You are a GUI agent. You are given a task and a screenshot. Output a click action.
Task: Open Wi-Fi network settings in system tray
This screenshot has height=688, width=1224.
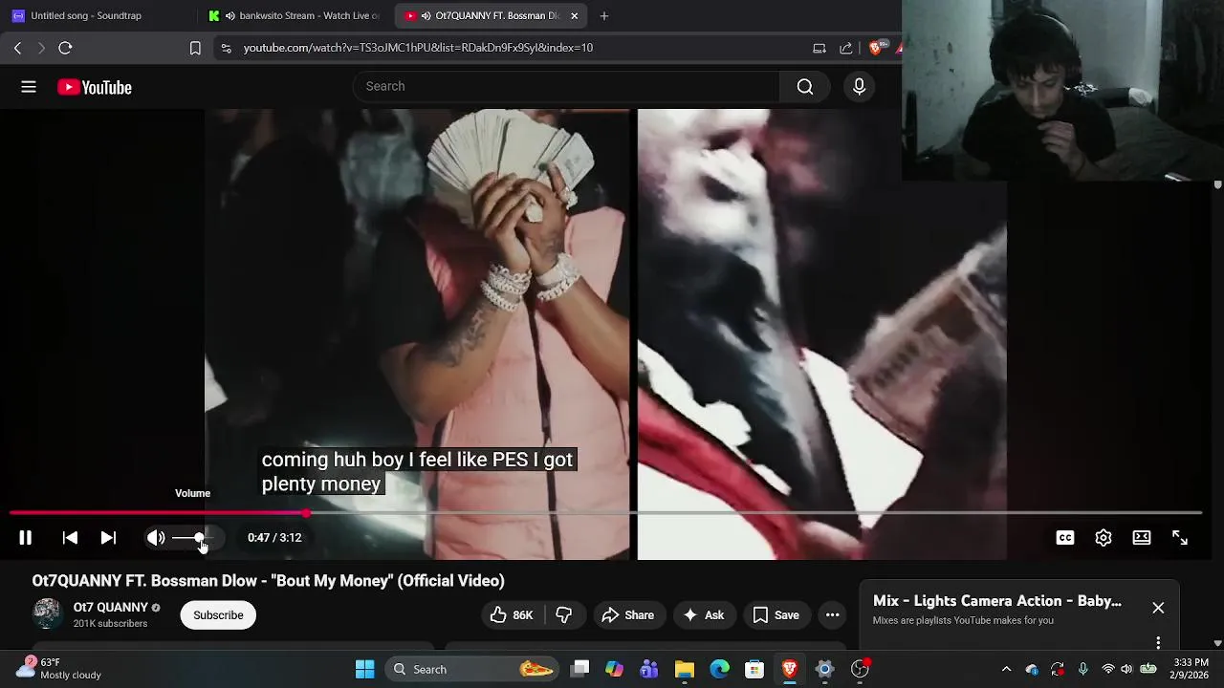pos(1108,669)
